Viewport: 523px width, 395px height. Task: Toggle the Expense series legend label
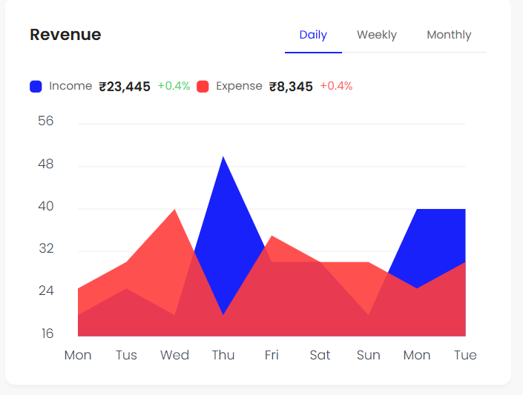[239, 86]
